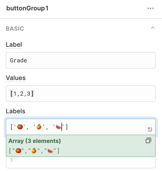Select the buttonGroup1 component name
The width and height of the screenshot is (162, 171).
pos(27,8)
